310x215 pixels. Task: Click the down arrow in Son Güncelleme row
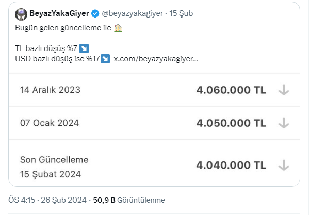(x=283, y=165)
